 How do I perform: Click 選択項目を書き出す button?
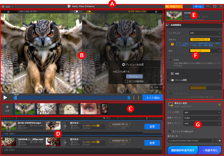[183, 150]
